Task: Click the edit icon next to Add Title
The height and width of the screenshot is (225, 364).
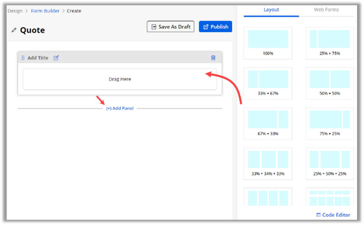Action: 56,58
